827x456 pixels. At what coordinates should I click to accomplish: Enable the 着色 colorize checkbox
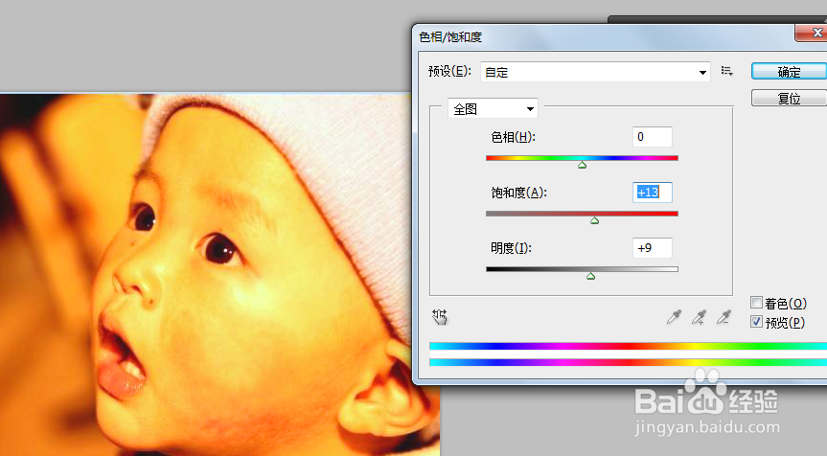756,303
